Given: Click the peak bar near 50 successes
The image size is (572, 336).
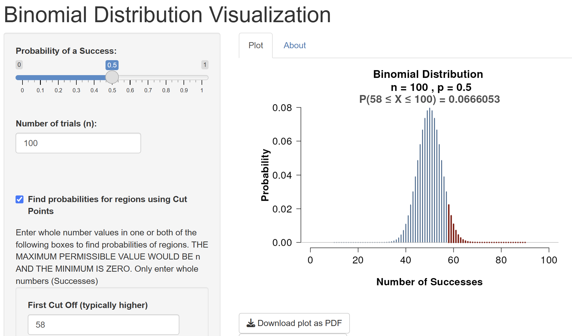Looking at the screenshot, I should [x=430, y=175].
